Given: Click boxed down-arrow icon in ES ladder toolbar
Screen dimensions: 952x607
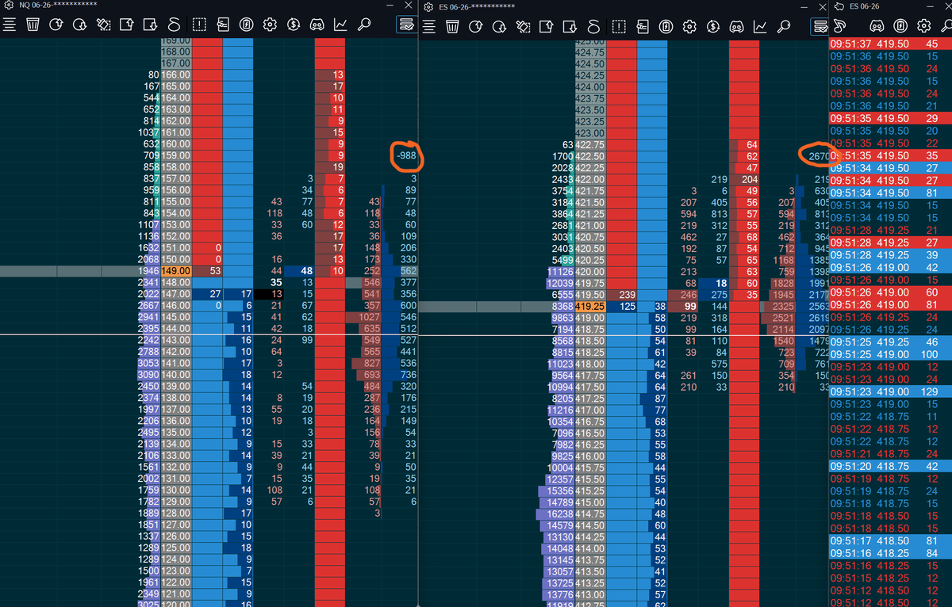Looking at the screenshot, I should (570, 25).
